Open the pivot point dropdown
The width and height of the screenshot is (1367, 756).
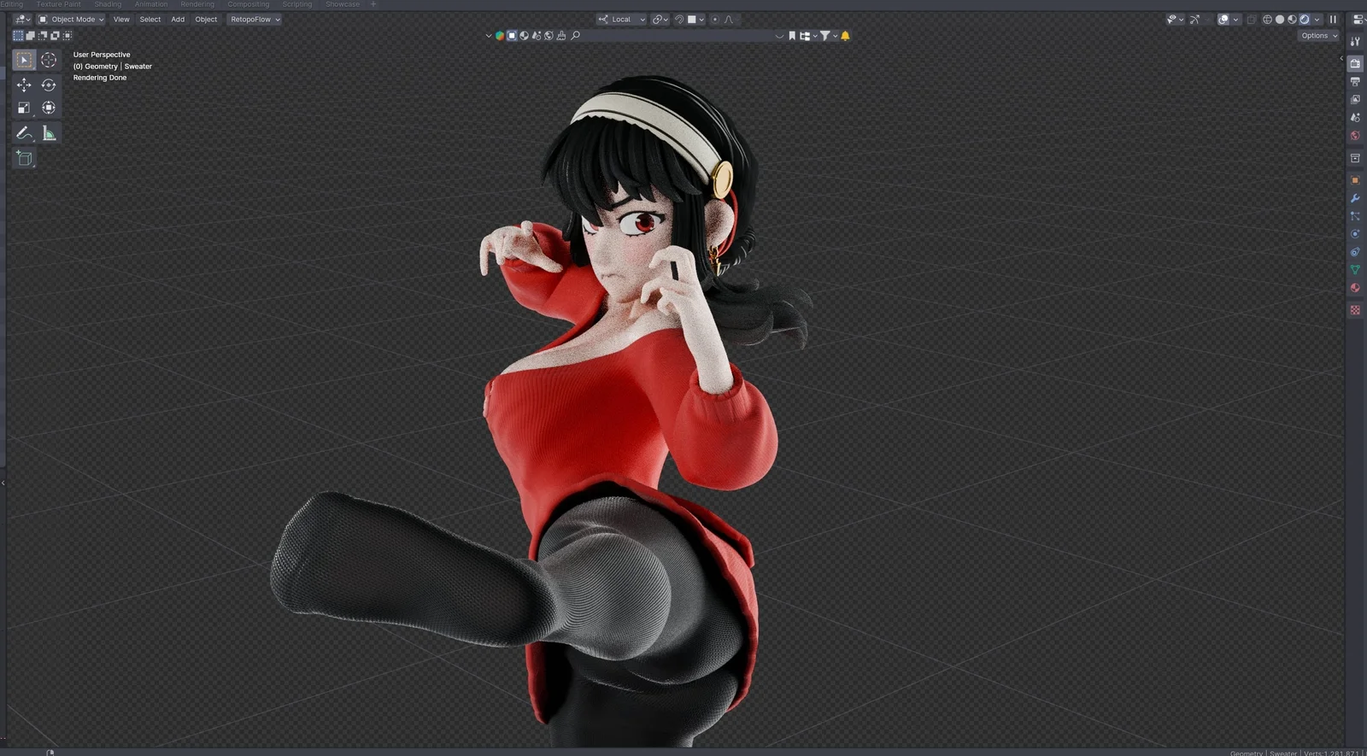tap(660, 19)
